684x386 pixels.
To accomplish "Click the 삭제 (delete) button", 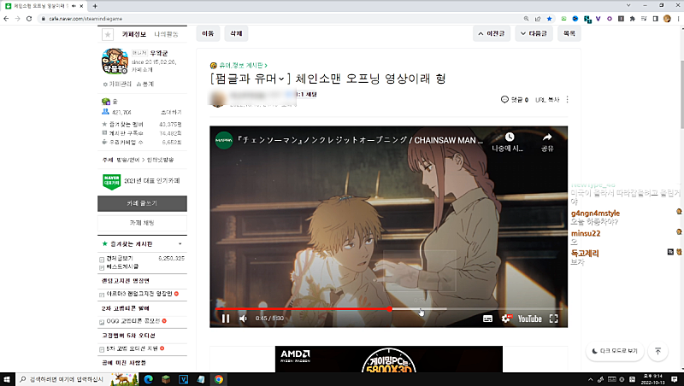I will (236, 33).
